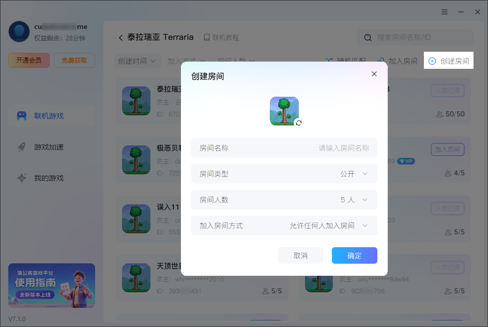Click 加入房间 on the 4/5 room card

click(448, 150)
